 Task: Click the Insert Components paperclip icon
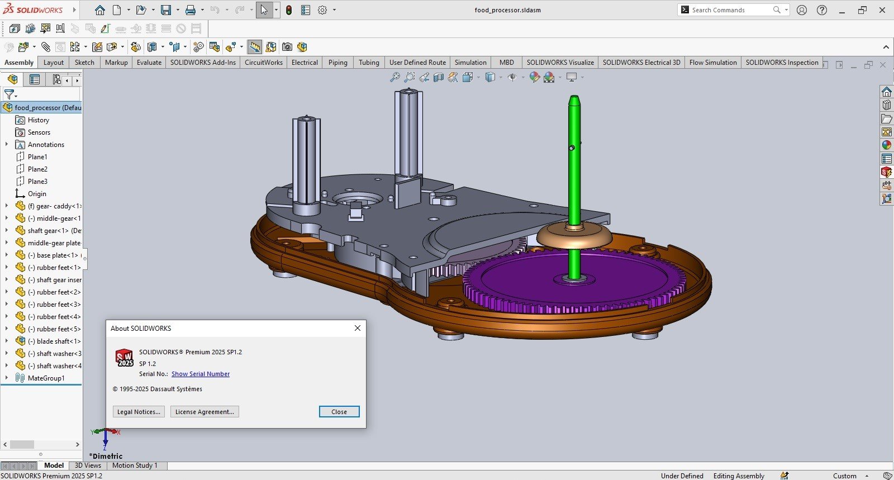coord(46,47)
